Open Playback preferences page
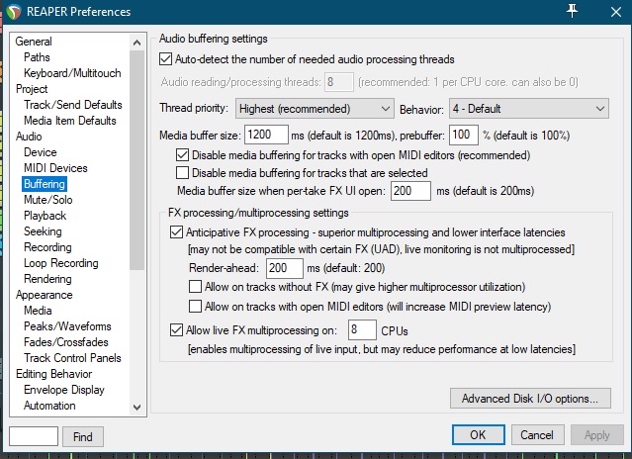632x459 pixels. (45, 216)
